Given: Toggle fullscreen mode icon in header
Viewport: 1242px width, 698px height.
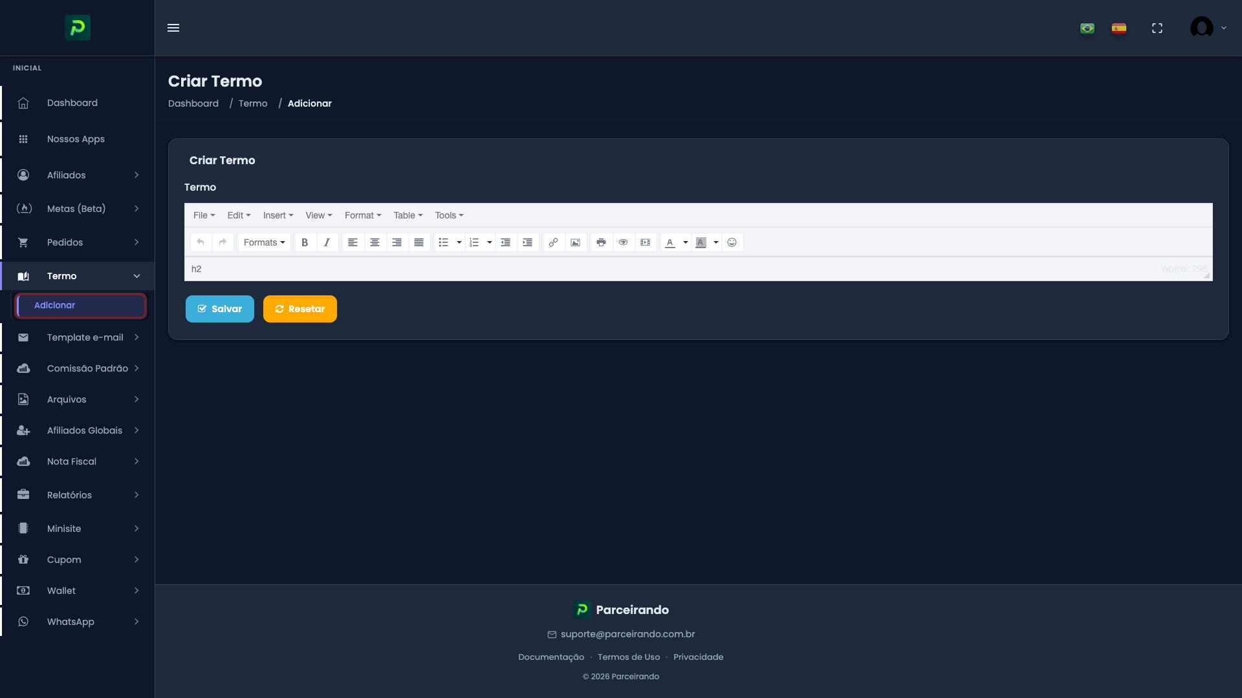Looking at the screenshot, I should coord(1157,28).
